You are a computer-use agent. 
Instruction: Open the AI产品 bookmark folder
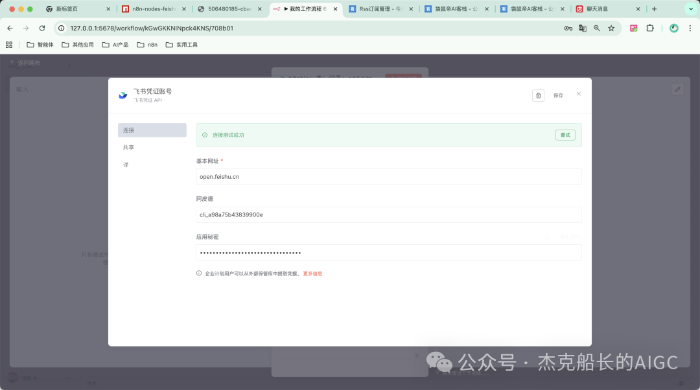115,45
